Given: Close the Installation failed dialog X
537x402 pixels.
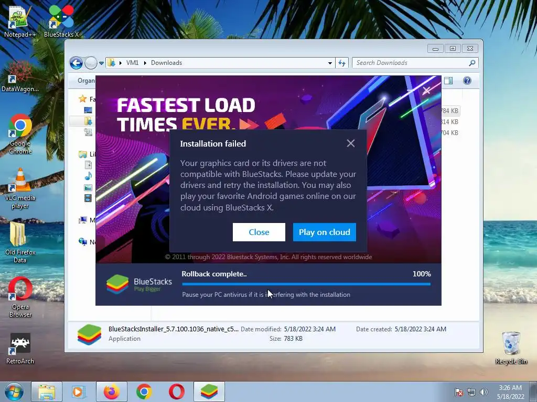Looking at the screenshot, I should 351,143.
